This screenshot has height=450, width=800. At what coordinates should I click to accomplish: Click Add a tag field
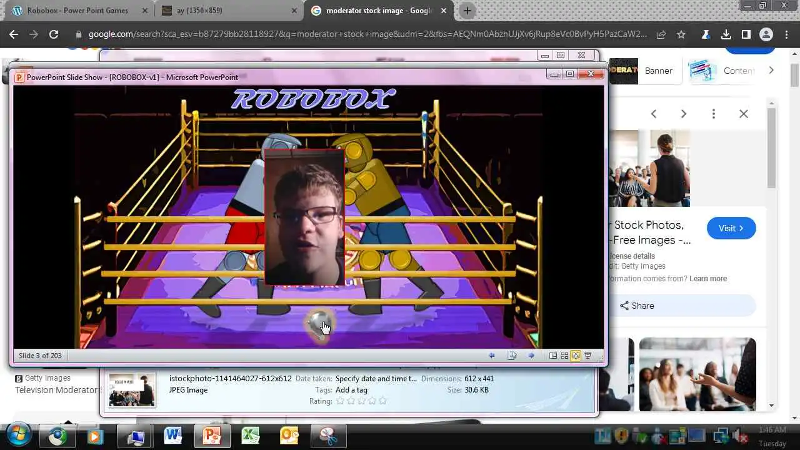[x=351, y=390]
